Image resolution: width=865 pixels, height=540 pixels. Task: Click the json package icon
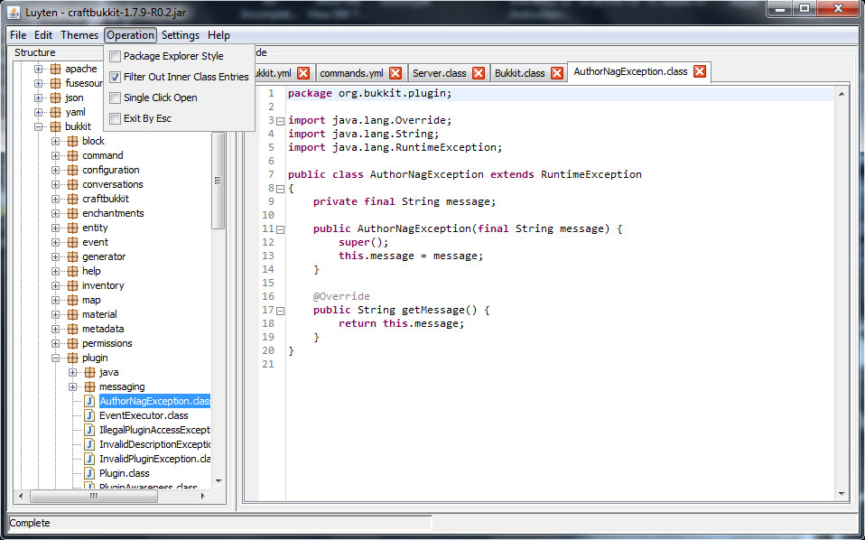pyautogui.click(x=55, y=98)
